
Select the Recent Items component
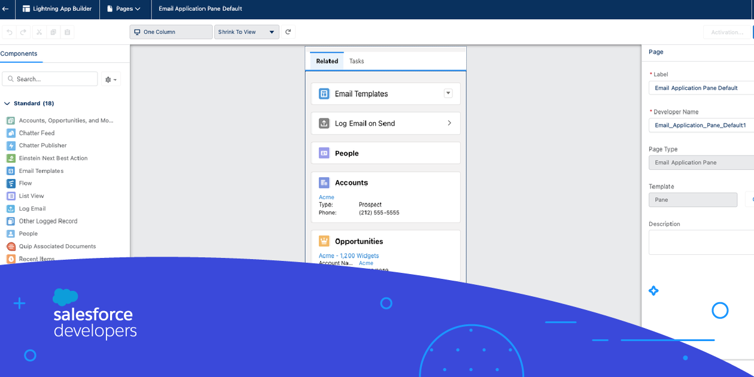coord(31,259)
